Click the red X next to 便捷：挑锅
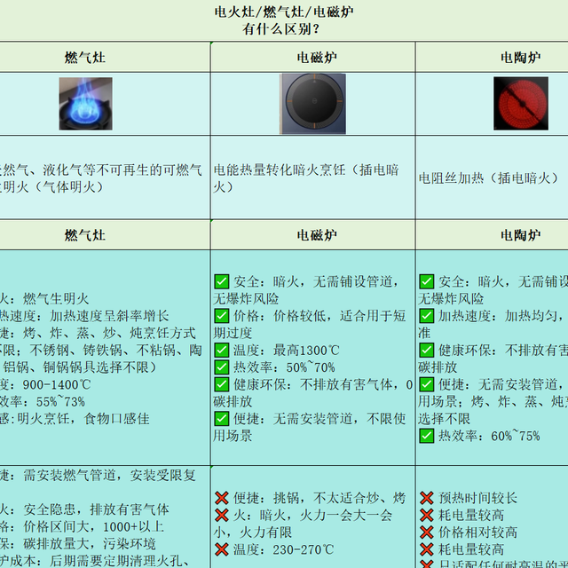This screenshot has height=568, width=568. [x=221, y=498]
